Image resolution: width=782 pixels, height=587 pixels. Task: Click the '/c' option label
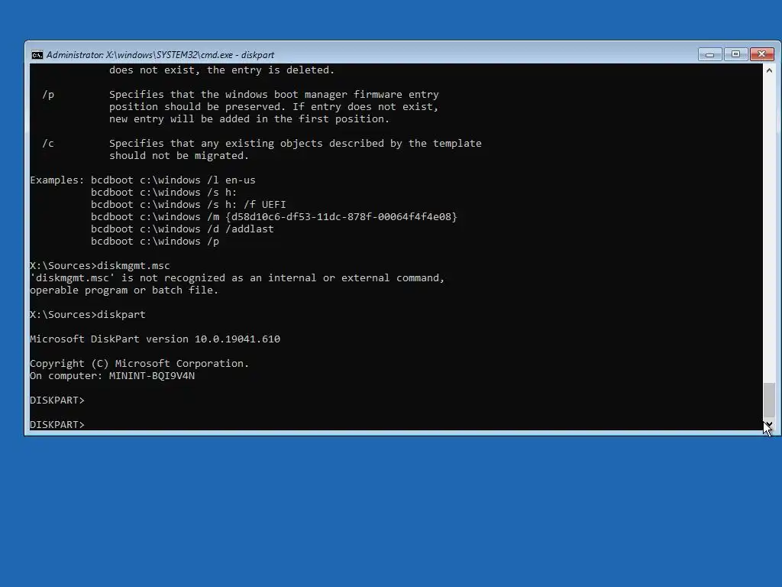click(x=48, y=143)
